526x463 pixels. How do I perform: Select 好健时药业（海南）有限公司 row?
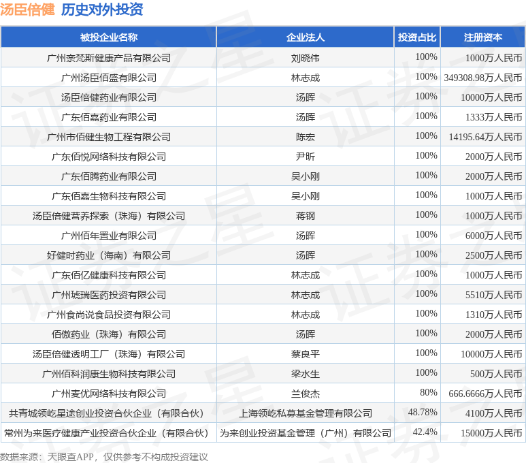pyautogui.click(x=109, y=255)
